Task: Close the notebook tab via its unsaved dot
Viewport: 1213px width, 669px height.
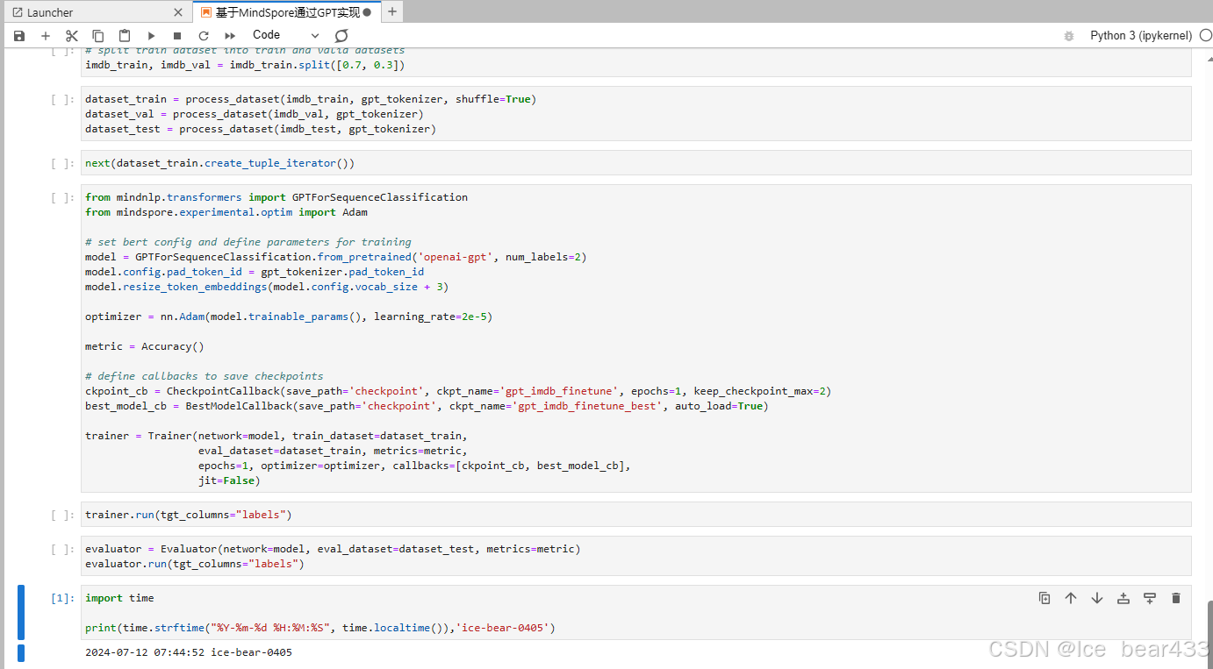Action: [367, 12]
